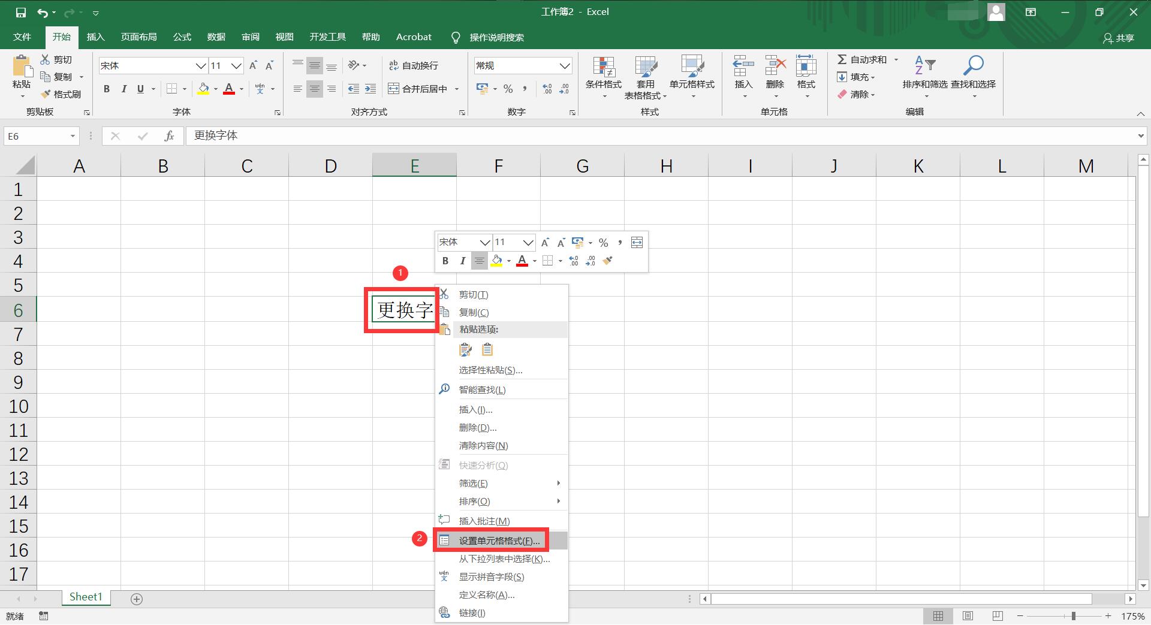Toggle Italic in the ribbon font group
Image resolution: width=1151 pixels, height=625 pixels.
click(123, 89)
